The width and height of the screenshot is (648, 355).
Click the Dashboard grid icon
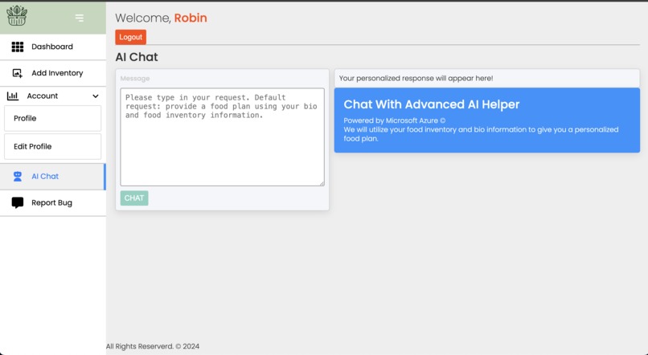[18, 47]
